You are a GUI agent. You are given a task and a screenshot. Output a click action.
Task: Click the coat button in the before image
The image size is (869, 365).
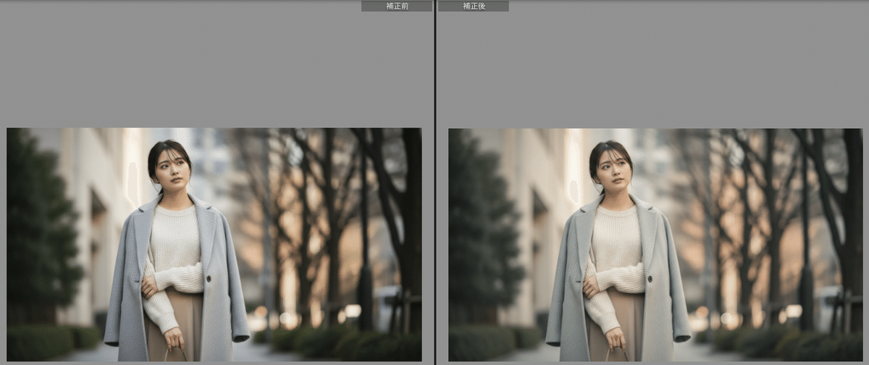208,277
